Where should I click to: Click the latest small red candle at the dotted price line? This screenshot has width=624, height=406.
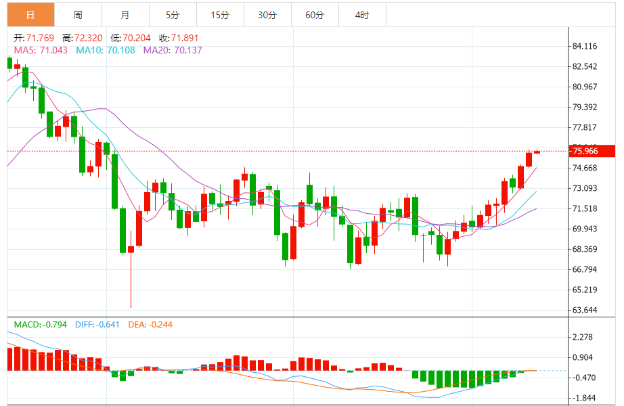pos(537,152)
